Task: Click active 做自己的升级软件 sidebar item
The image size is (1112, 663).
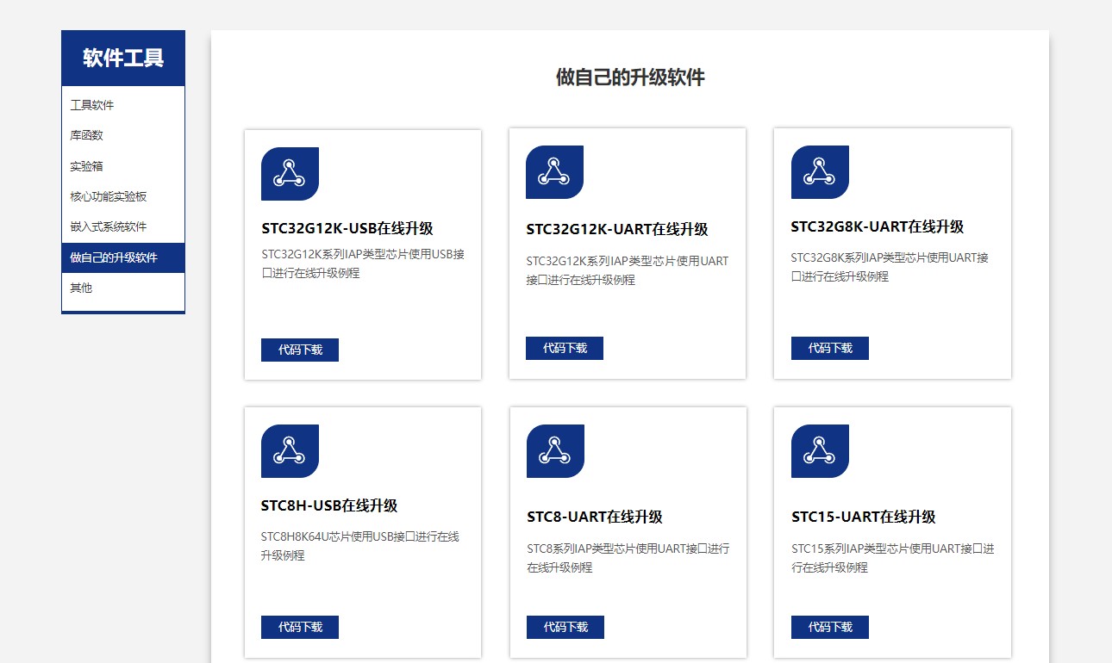Action: 123,257
